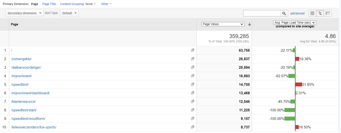Open Avg. Page Load Time metric dropdown
Viewport: 341px width, 133px height.
(294, 23)
